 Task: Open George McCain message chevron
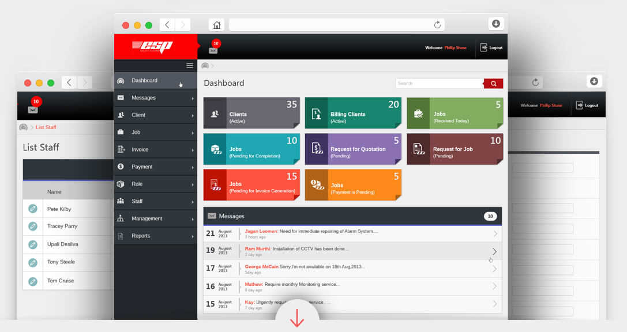(x=495, y=269)
